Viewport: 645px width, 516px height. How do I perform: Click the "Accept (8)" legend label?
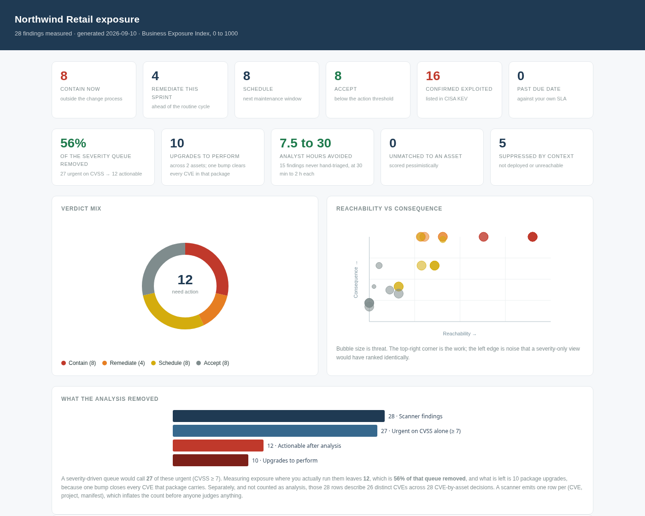click(216, 363)
